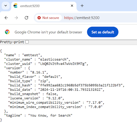137x125 pixels.
Task: Click the Elasticsearch favicon on the tab
Action: click(16, 6)
